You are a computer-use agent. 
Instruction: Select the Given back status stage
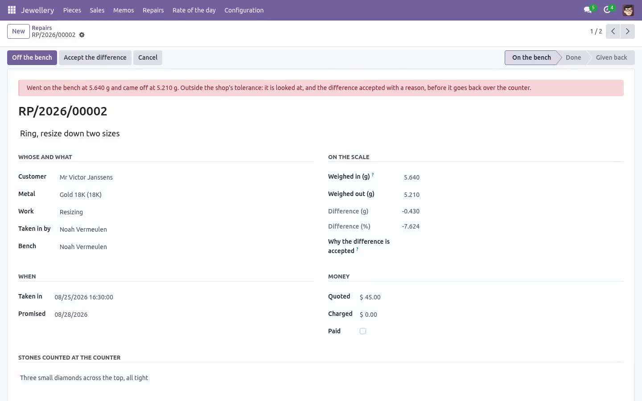pos(611,57)
